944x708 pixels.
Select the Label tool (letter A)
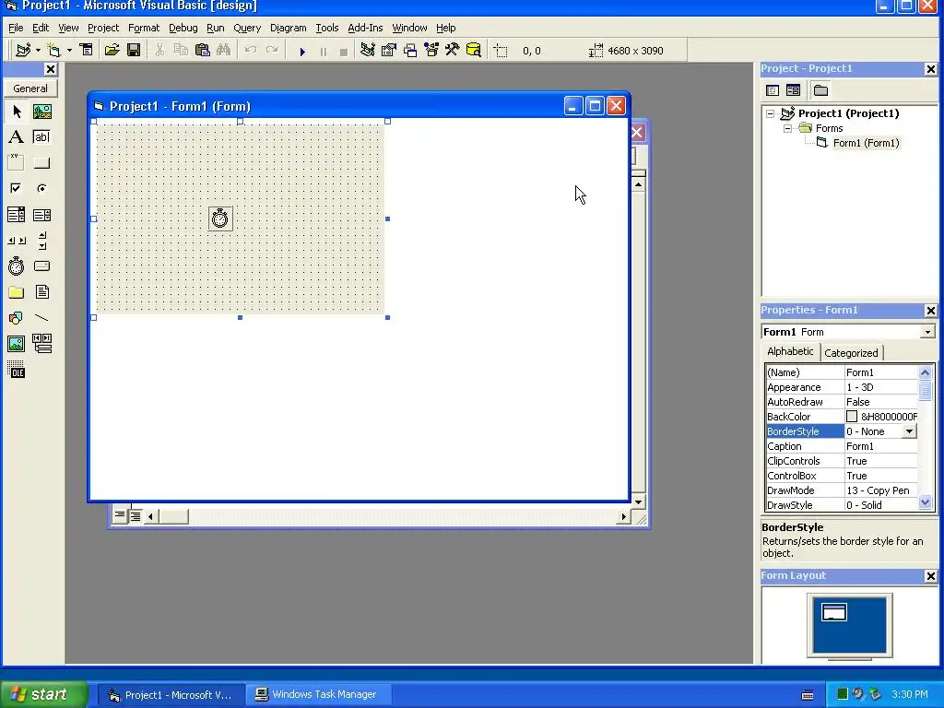click(x=17, y=136)
